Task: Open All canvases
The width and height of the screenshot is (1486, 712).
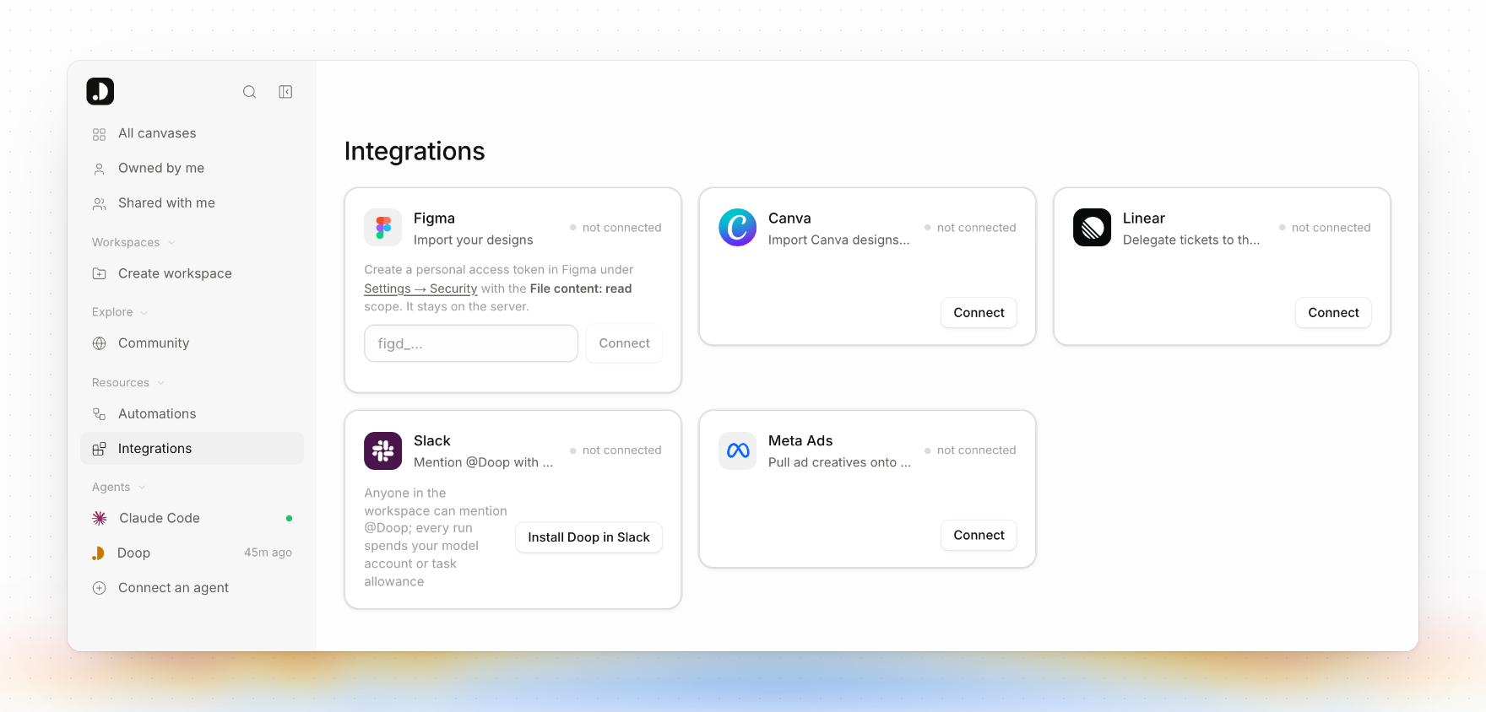Action: [x=192, y=133]
